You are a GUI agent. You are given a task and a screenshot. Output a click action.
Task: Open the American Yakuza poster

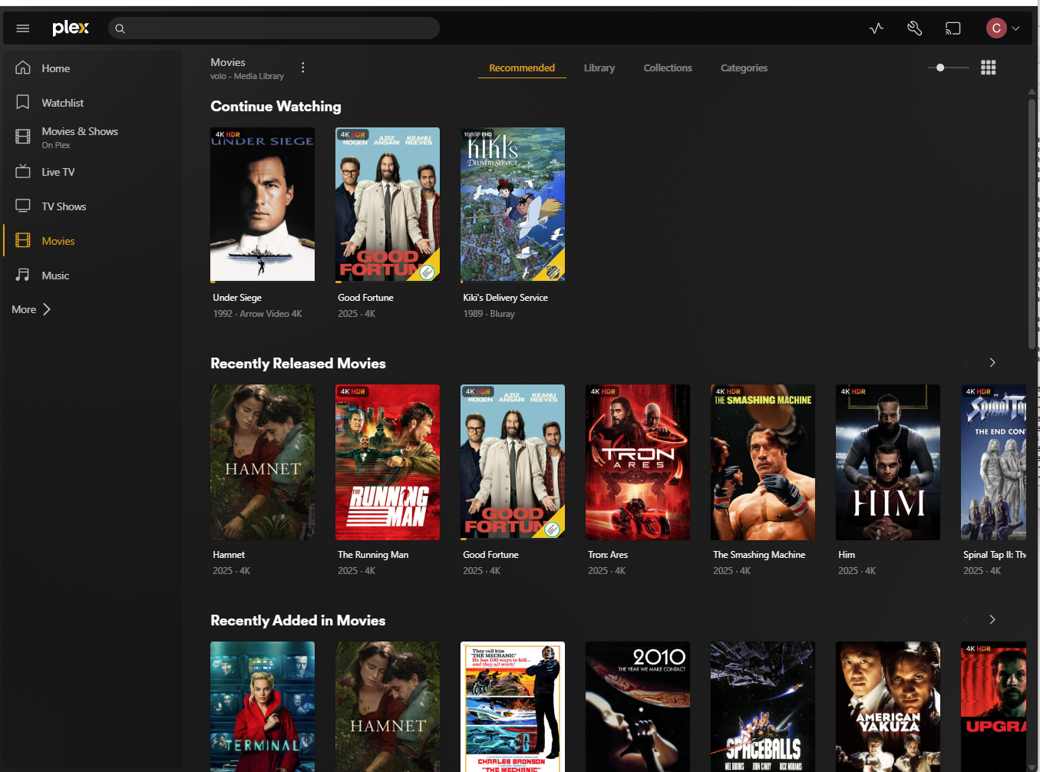[x=888, y=707]
